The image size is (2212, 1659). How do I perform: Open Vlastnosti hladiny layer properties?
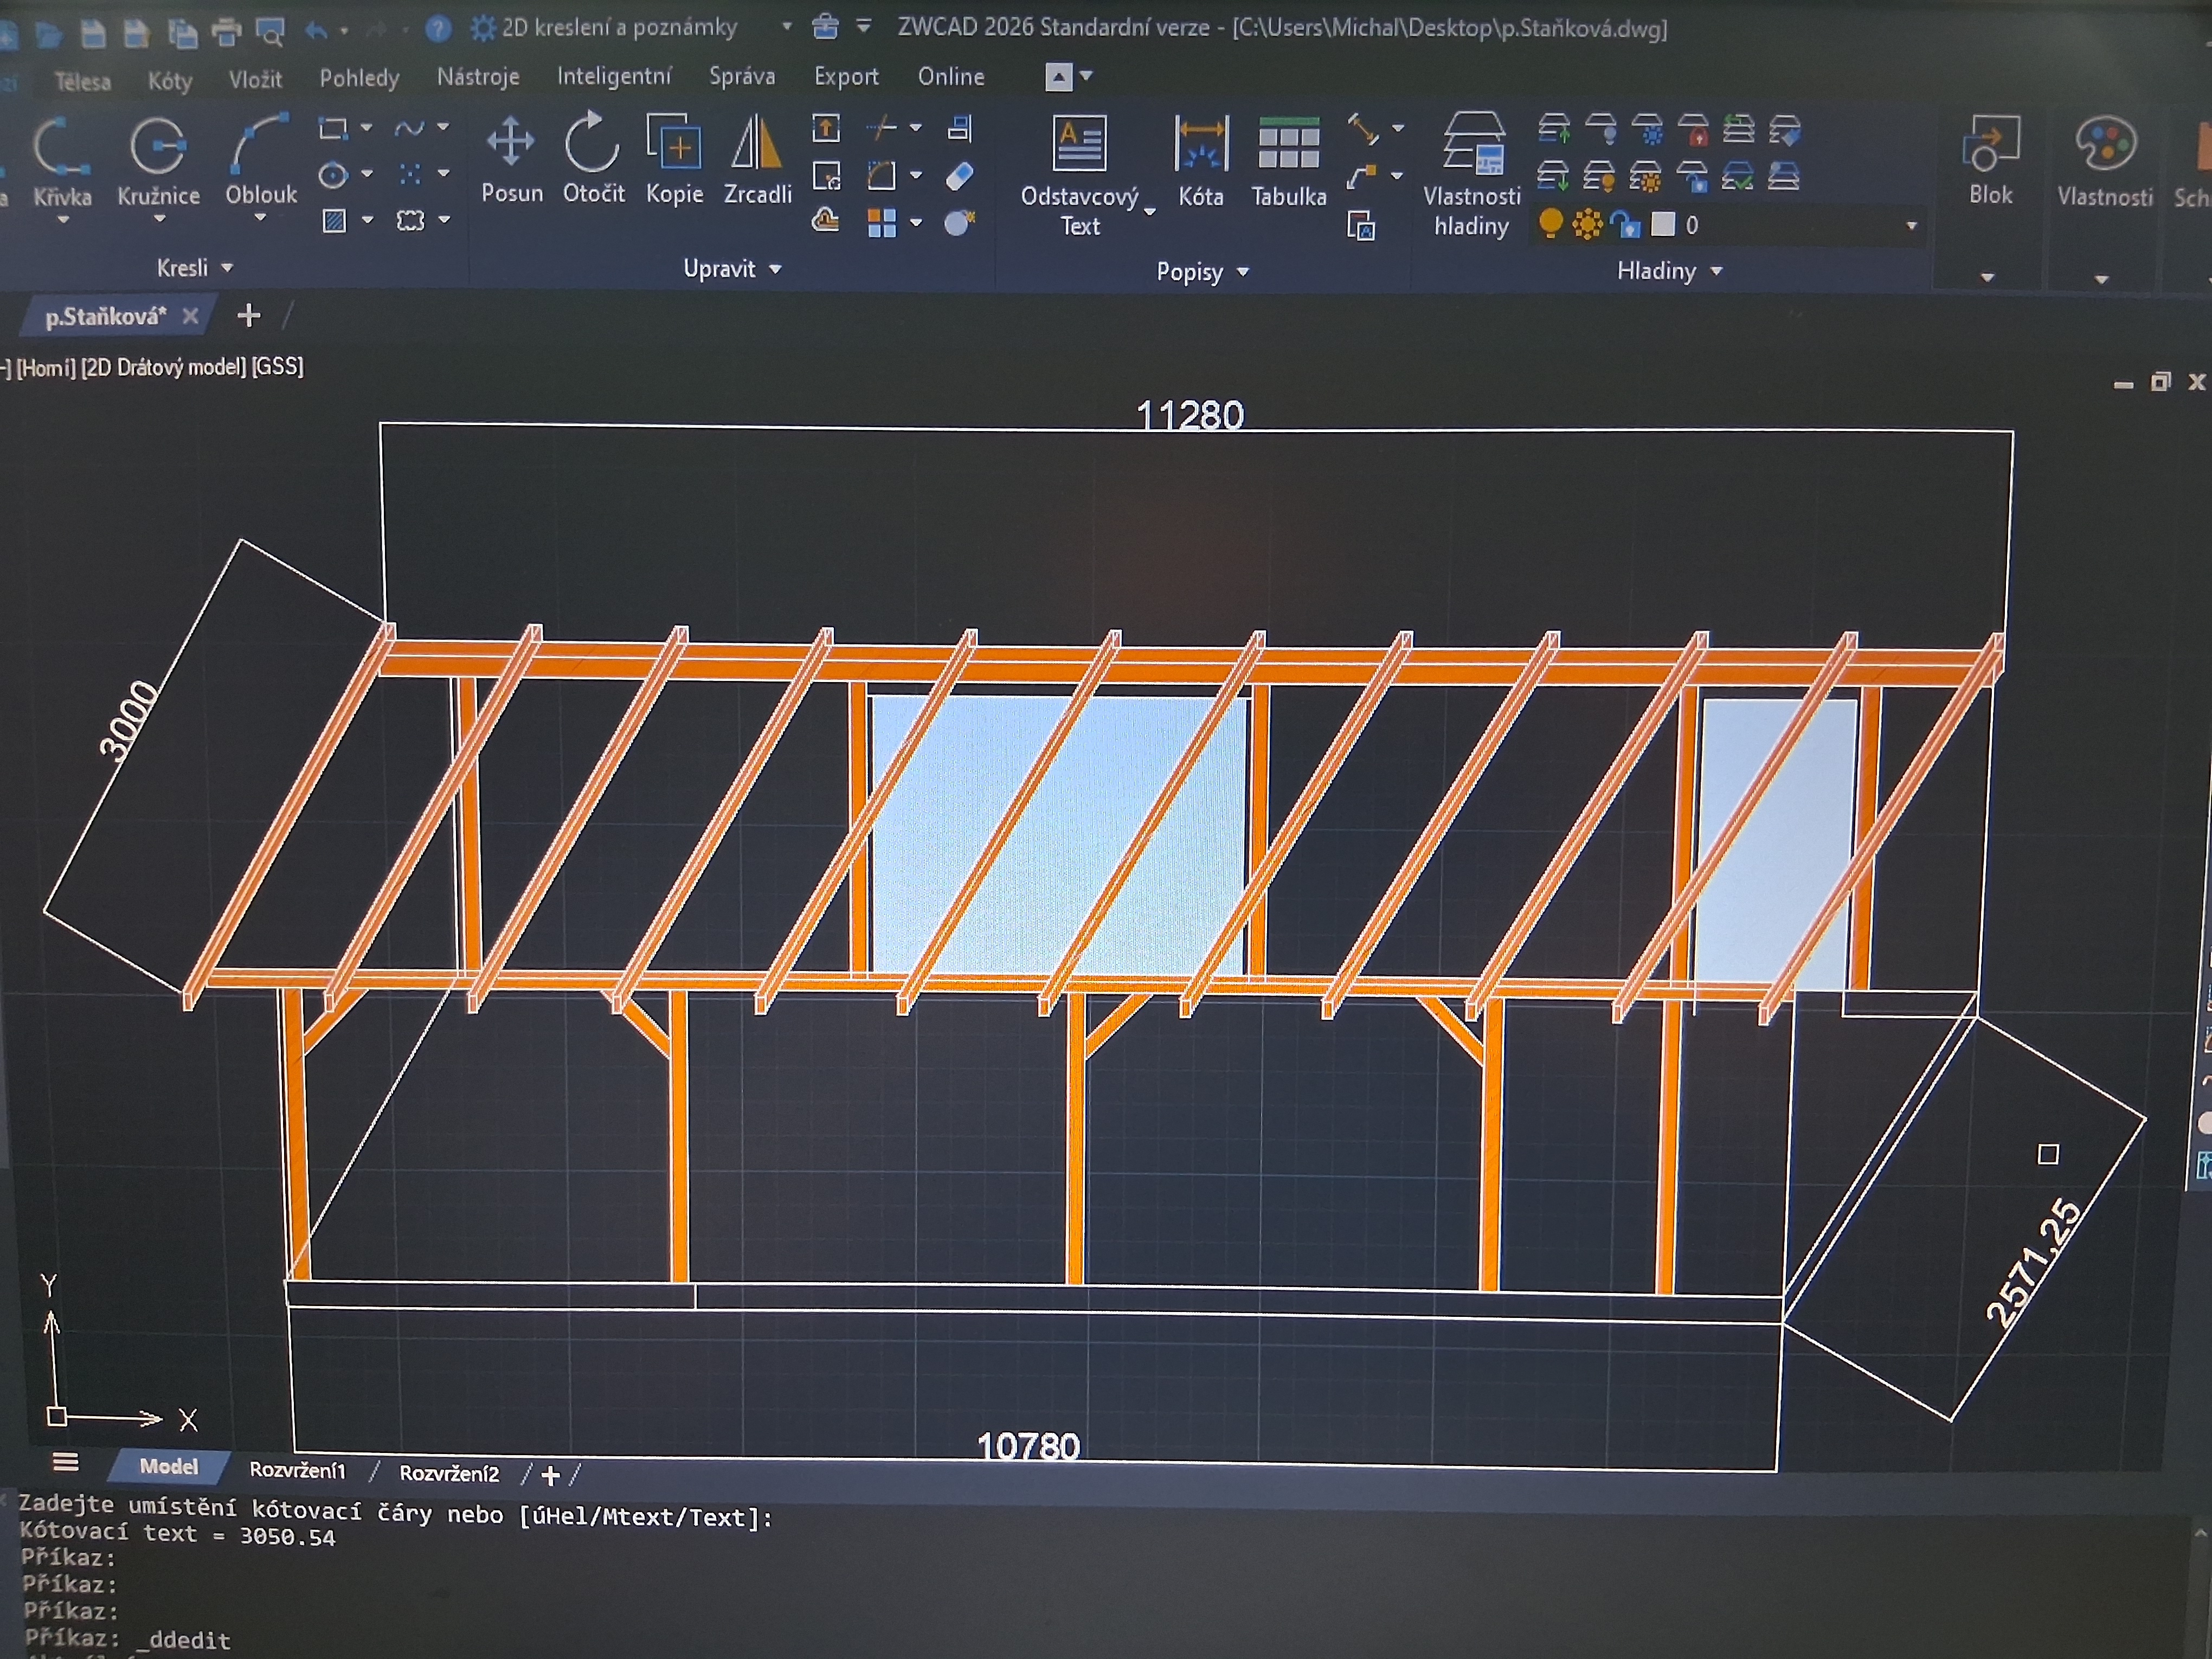pyautogui.click(x=1472, y=175)
